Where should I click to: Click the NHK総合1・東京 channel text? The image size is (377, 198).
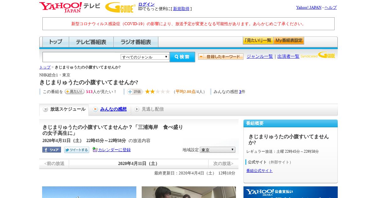click(55, 75)
